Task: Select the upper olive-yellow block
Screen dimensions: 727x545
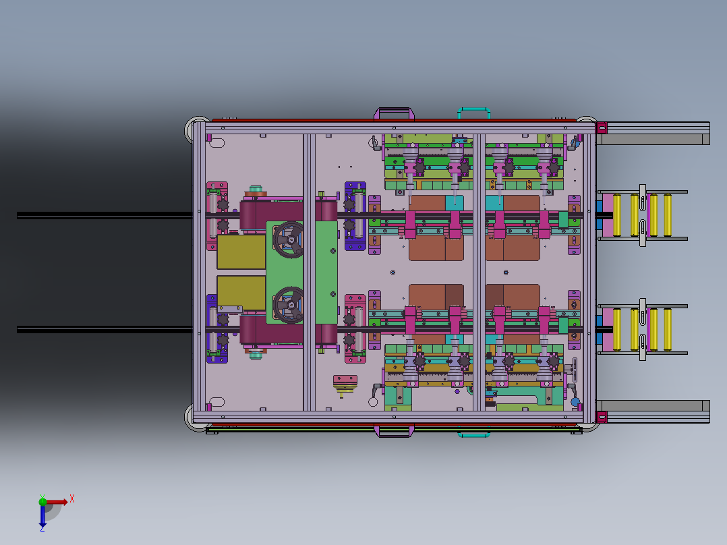Action: tap(241, 252)
